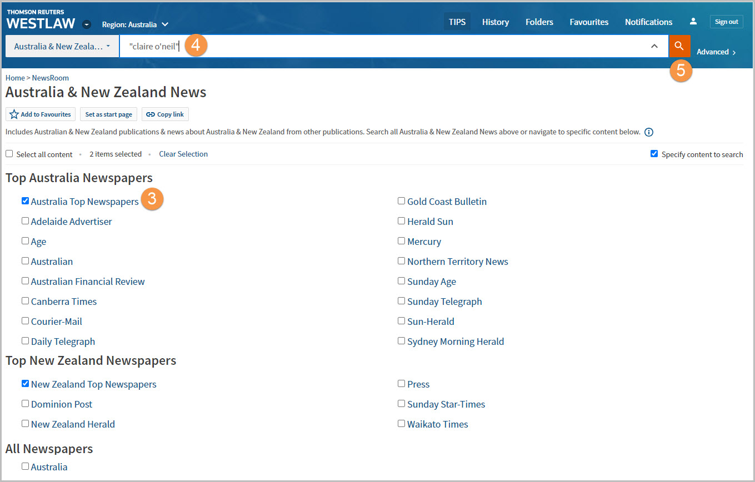Open History in the header

496,22
